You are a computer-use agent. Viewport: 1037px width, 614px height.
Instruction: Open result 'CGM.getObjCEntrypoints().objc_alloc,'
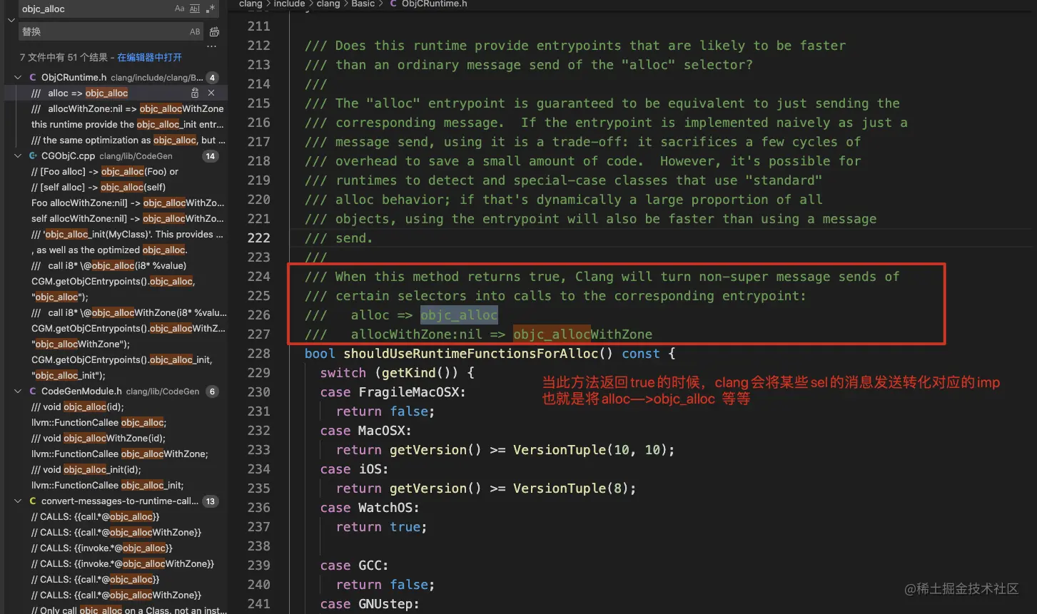113,282
